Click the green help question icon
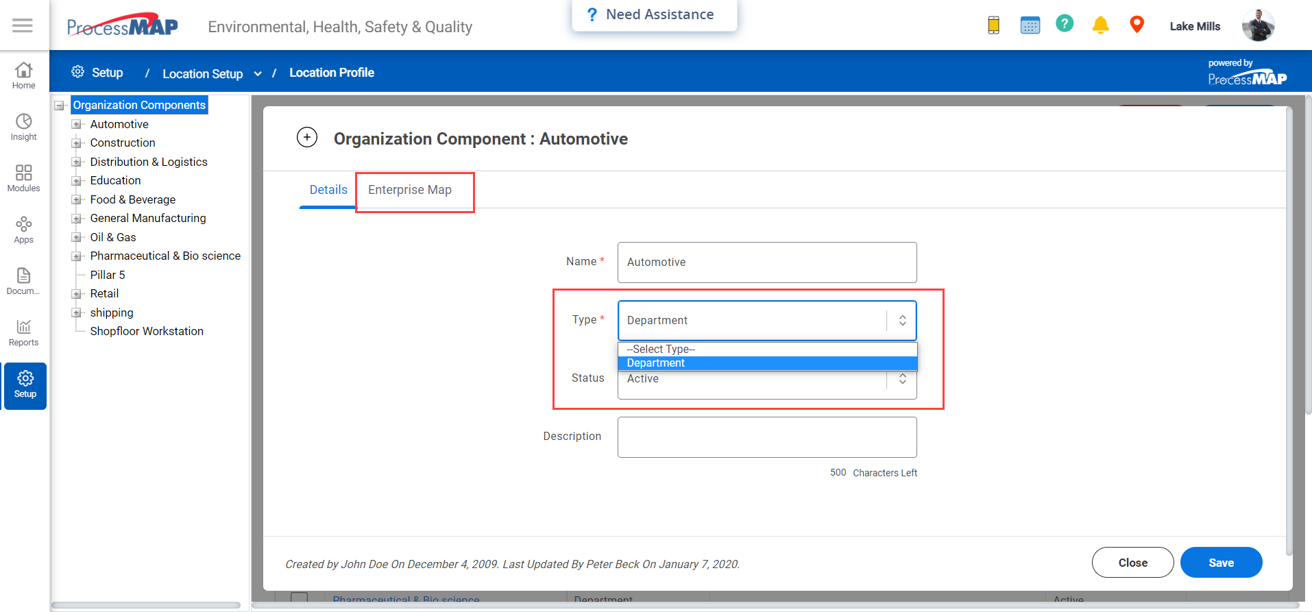Viewport: 1312px width, 612px height. coord(1065,24)
